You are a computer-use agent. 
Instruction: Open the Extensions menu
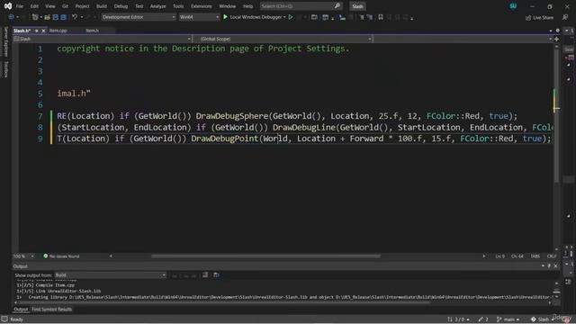[x=201, y=6]
